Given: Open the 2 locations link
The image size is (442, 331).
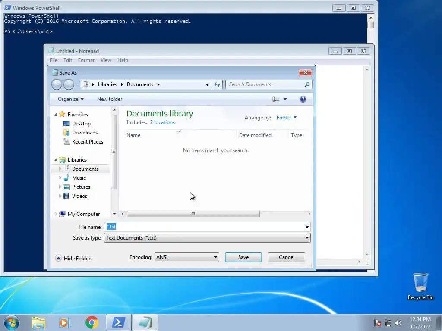Looking at the screenshot, I should [x=162, y=122].
